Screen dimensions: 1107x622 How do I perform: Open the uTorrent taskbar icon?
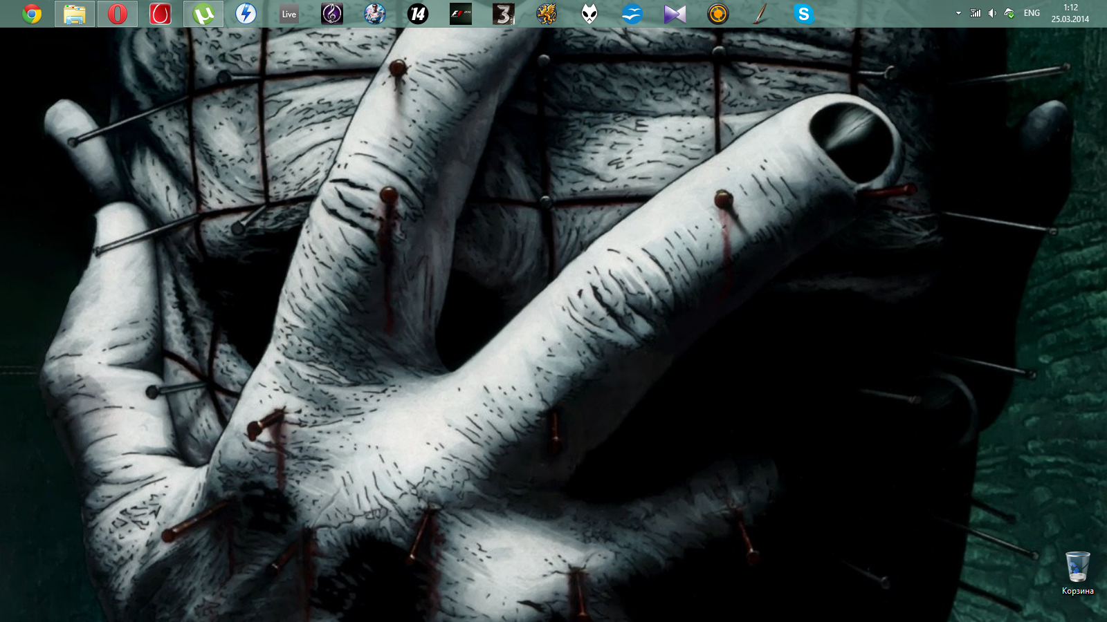click(203, 14)
